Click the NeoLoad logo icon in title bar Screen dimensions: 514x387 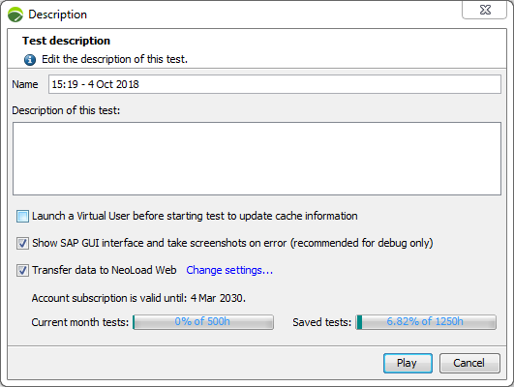coord(15,15)
